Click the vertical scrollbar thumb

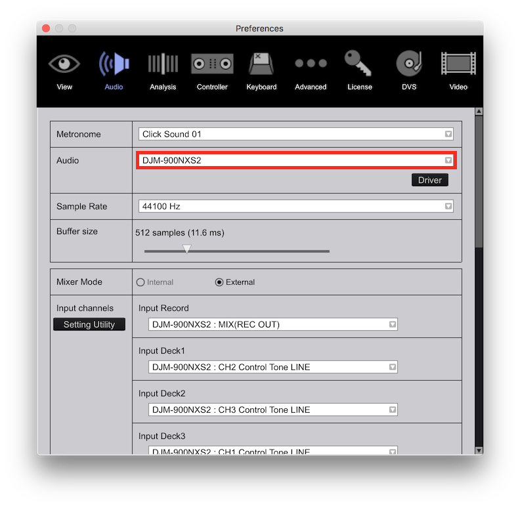pyautogui.click(x=479, y=181)
